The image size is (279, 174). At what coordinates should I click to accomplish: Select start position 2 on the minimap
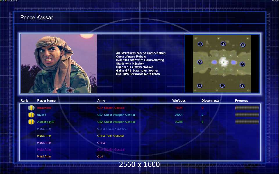[x=222, y=86]
